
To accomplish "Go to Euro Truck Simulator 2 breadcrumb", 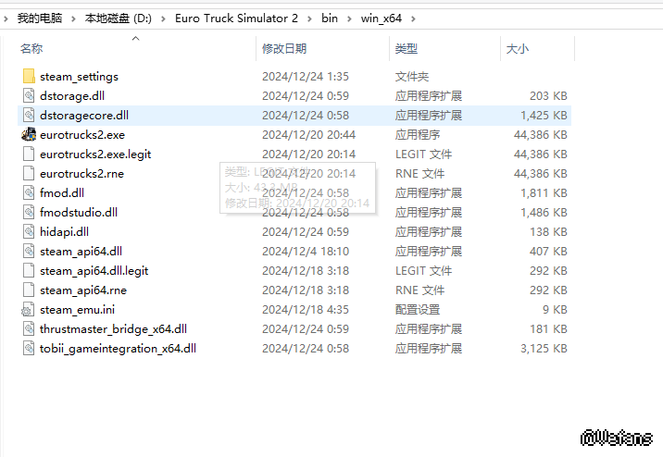I will [236, 19].
